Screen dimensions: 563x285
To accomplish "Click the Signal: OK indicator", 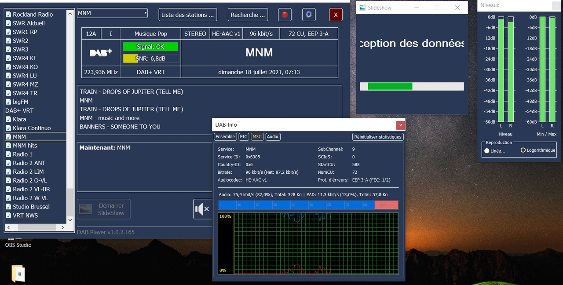I will pos(150,47).
